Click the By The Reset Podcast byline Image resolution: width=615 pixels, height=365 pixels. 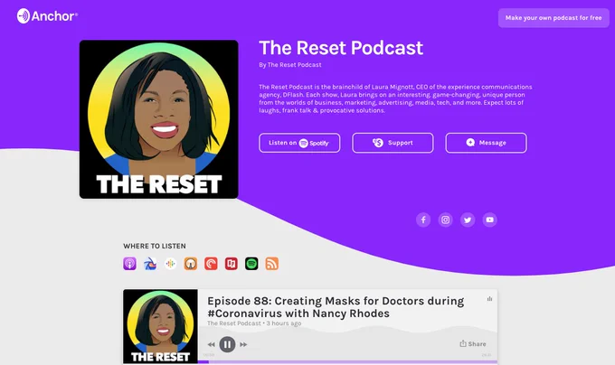(x=290, y=65)
